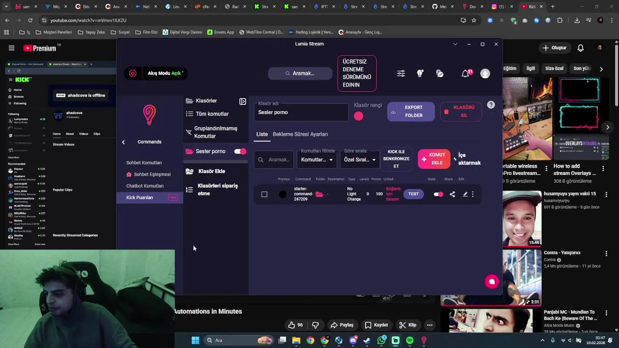Switch to Liste tab
This screenshot has width=619, height=348.
pos(262,134)
